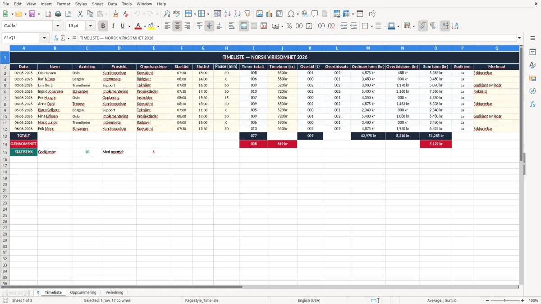This screenshot has width=541, height=304.
Task: Click the Sum Select function button
Action: [x=63, y=38]
